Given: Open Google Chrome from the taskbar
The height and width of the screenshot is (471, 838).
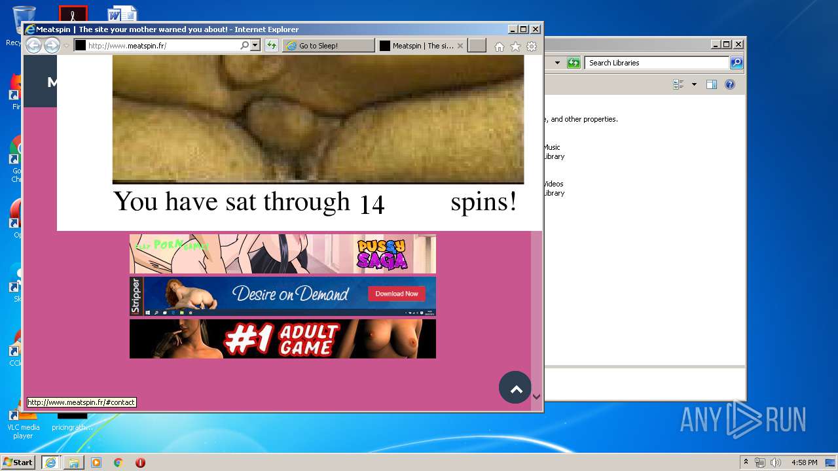Looking at the screenshot, I should (x=118, y=462).
